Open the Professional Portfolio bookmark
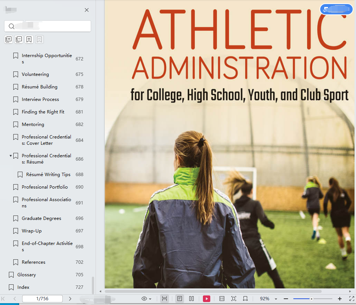The height and width of the screenshot is (305, 356). click(45, 187)
